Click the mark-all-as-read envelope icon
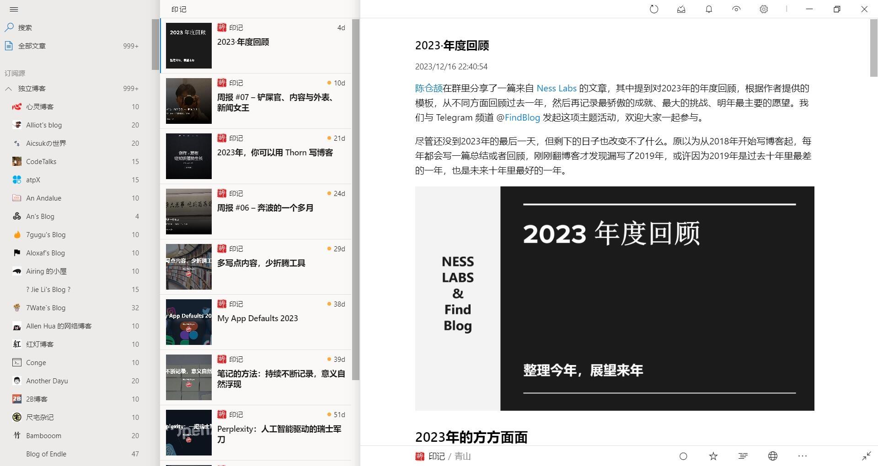The height and width of the screenshot is (466, 878). [681, 9]
